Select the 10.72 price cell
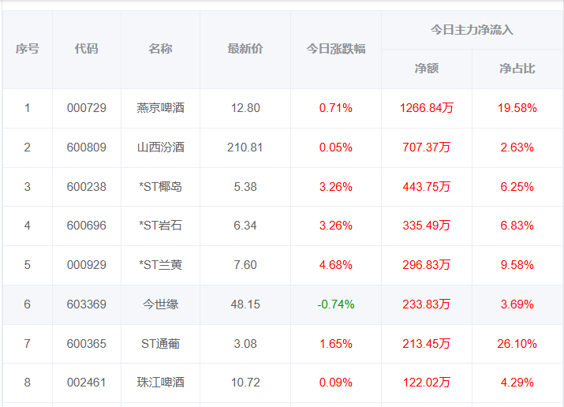Viewport: 564px width, 407px height. point(245,383)
